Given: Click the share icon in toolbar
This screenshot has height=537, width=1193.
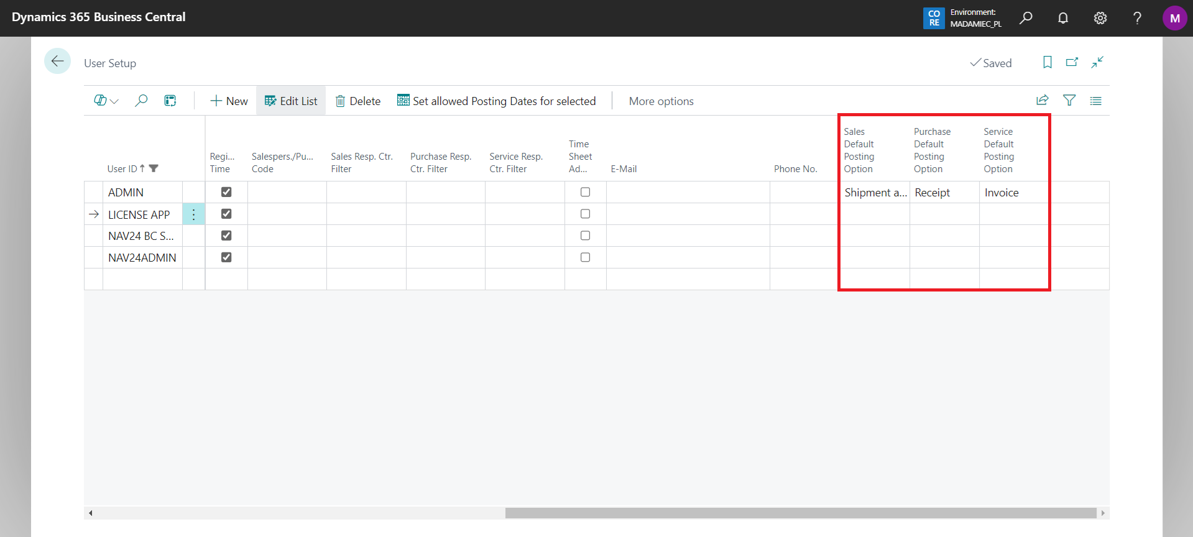Looking at the screenshot, I should 1043,100.
